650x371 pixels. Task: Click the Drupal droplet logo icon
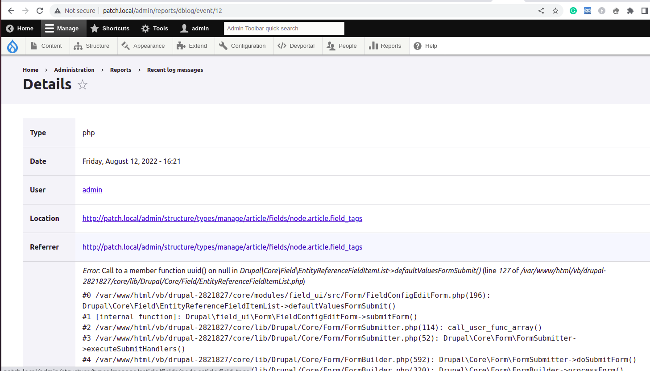point(12,46)
